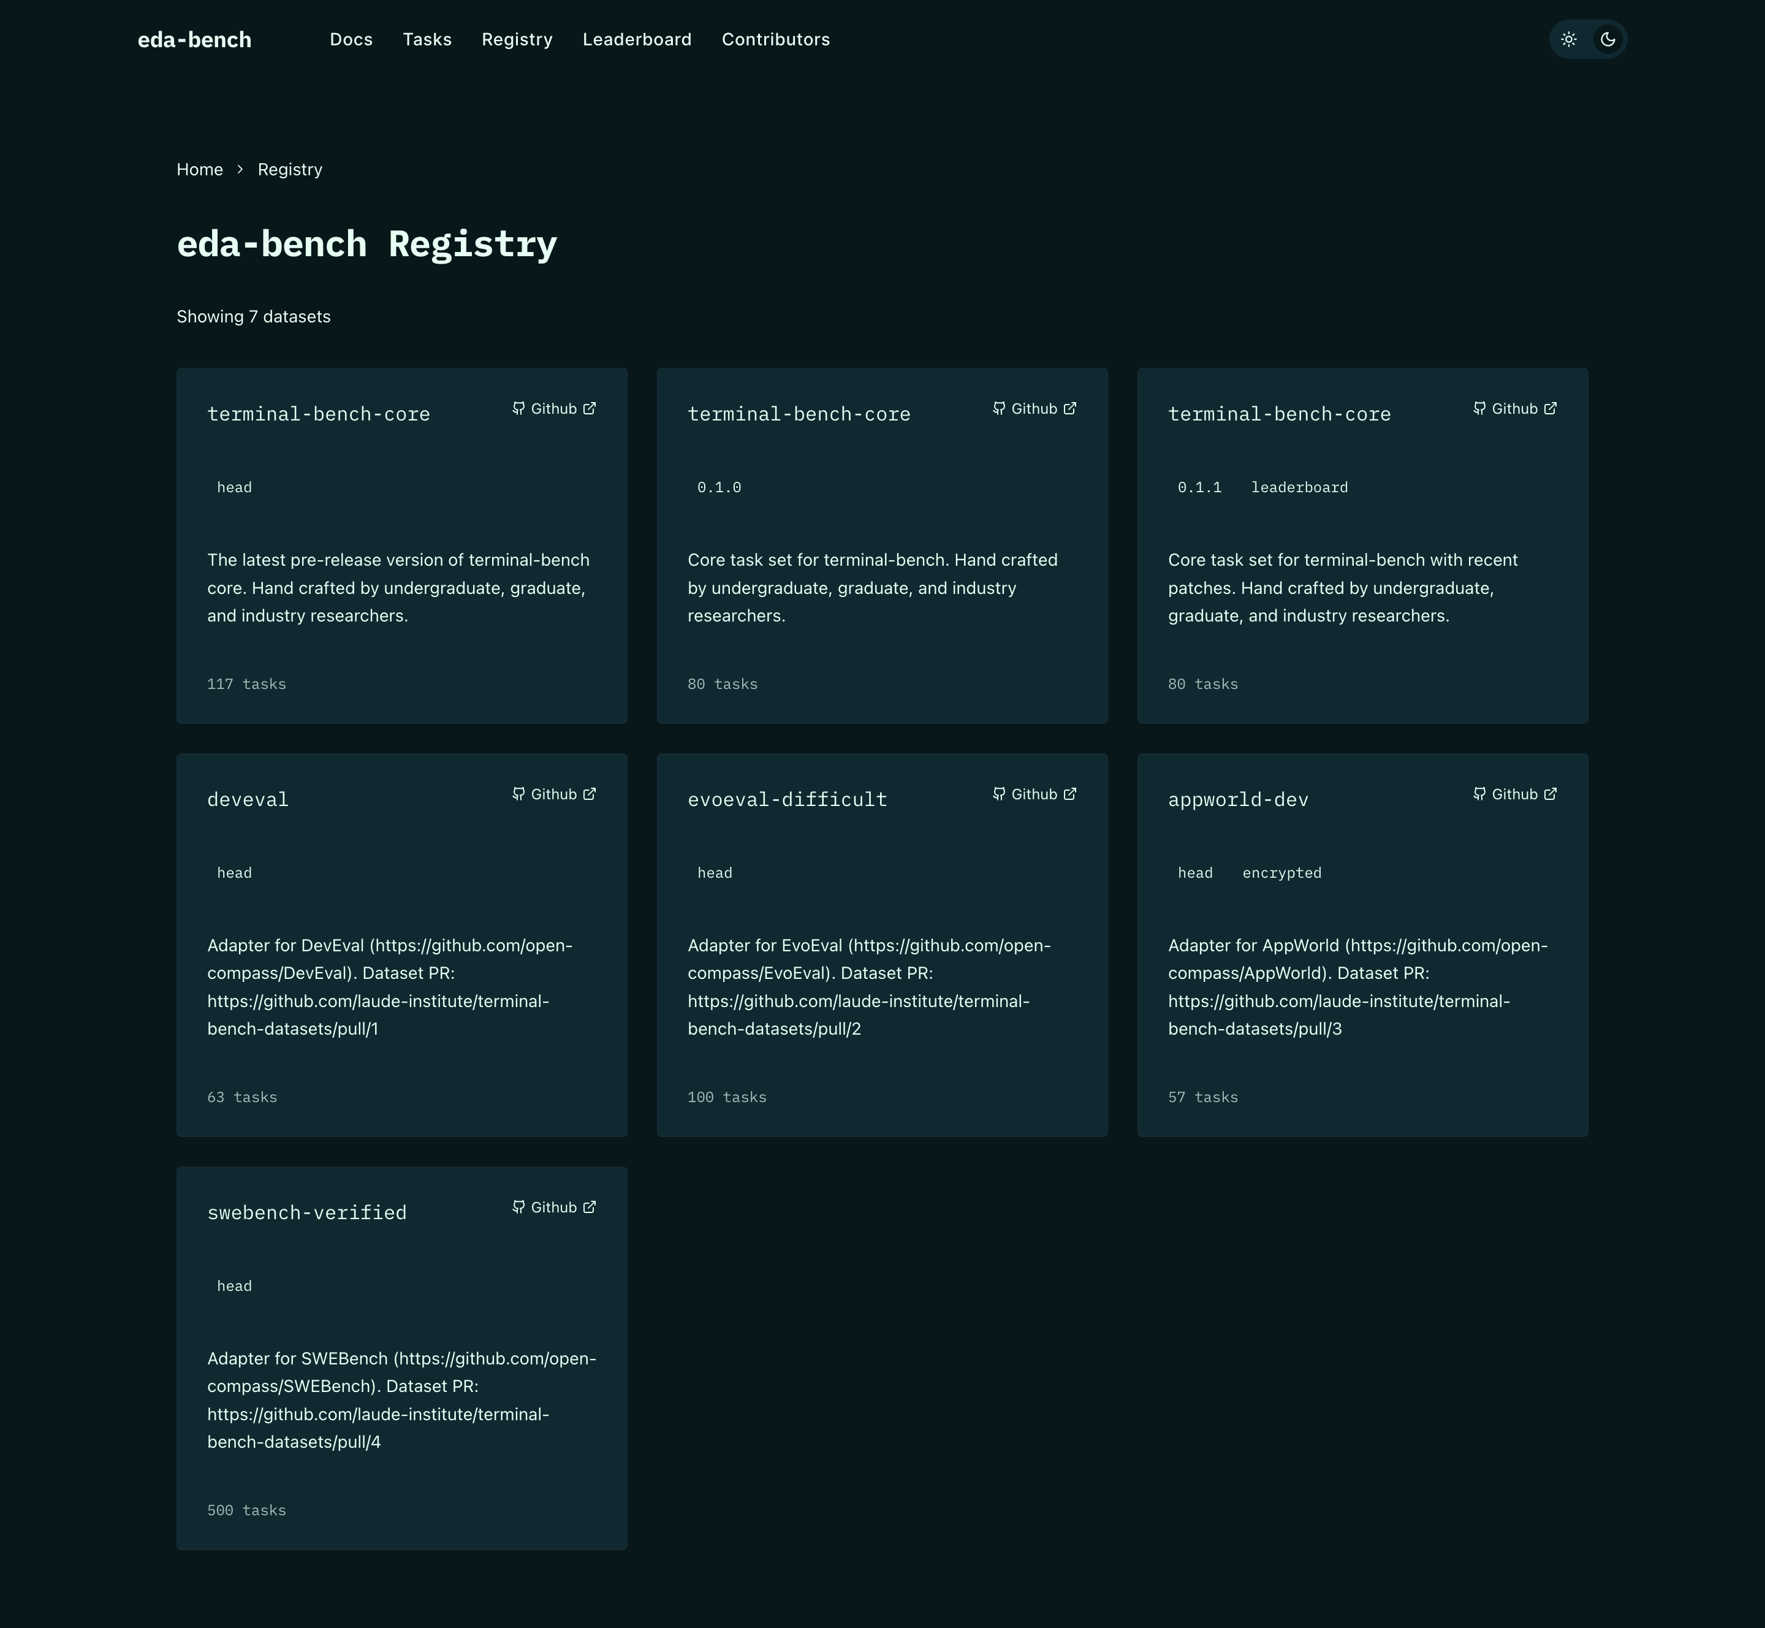Image resolution: width=1765 pixels, height=1628 pixels.
Task: Open Github link on deveval card
Action: (554, 794)
